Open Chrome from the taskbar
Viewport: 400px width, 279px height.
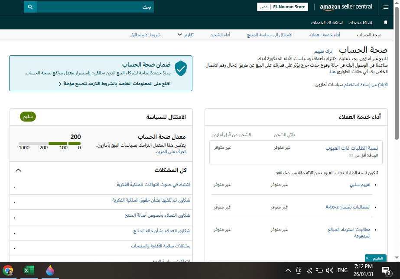(x=8, y=270)
